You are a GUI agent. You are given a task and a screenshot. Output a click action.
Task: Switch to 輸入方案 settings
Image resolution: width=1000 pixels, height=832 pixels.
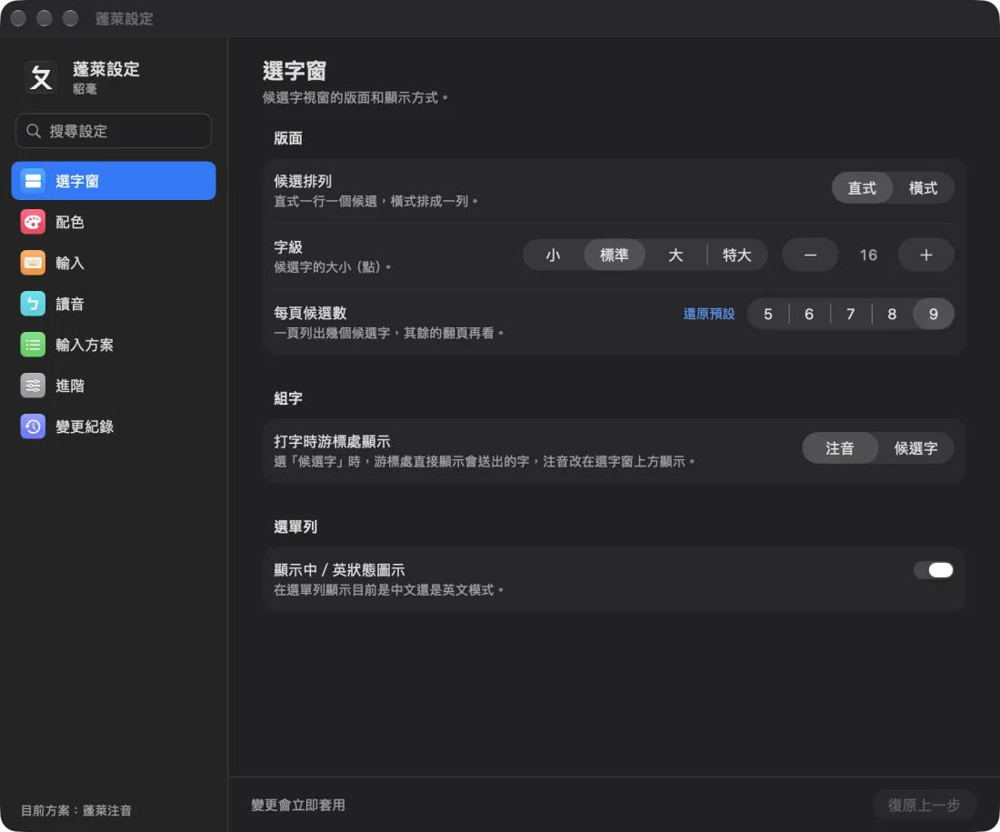click(114, 345)
